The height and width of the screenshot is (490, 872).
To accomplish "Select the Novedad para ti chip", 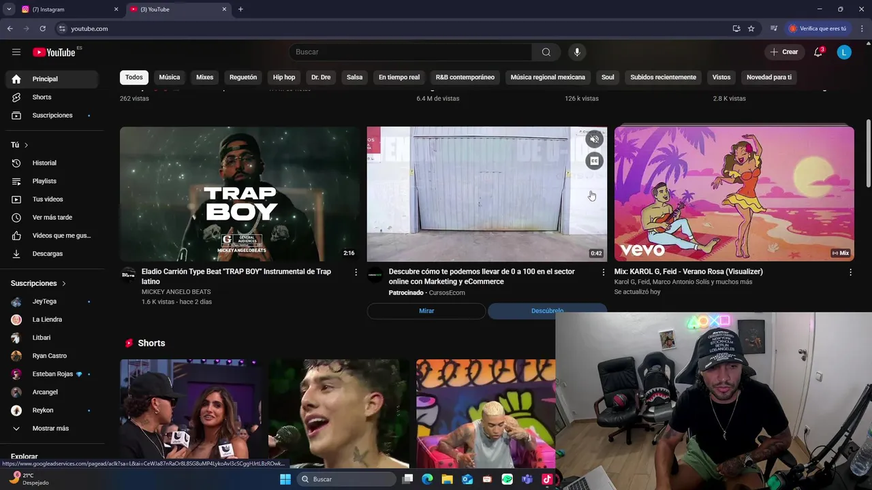I will pos(769,77).
